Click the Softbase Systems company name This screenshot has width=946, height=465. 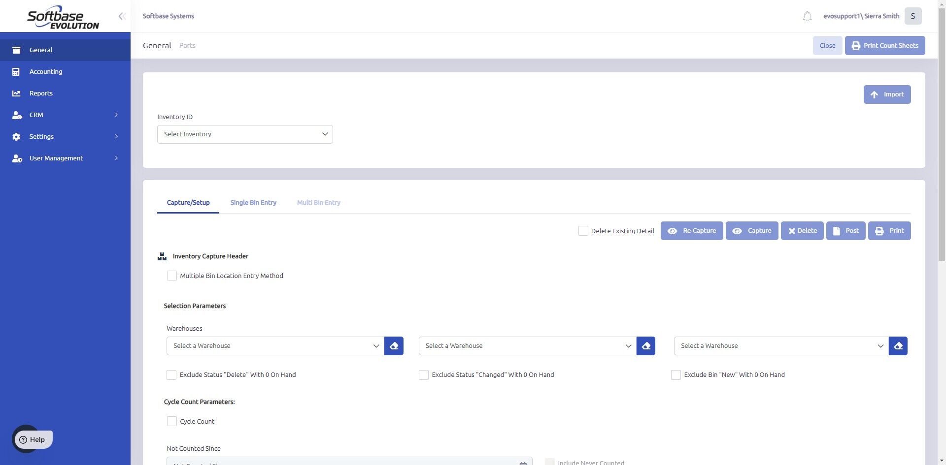[x=169, y=16]
